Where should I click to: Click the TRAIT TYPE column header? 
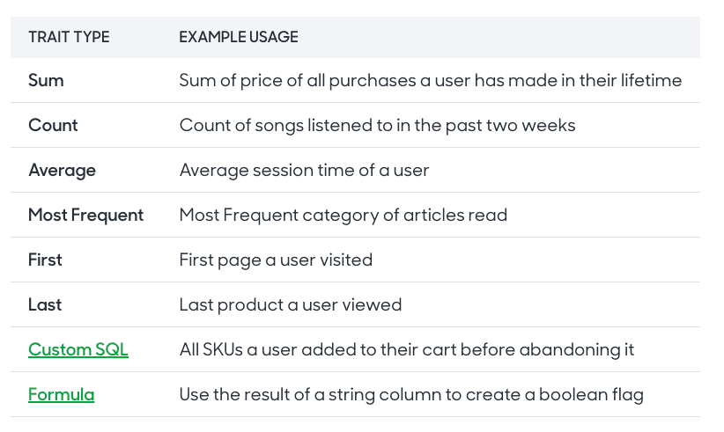[69, 37]
